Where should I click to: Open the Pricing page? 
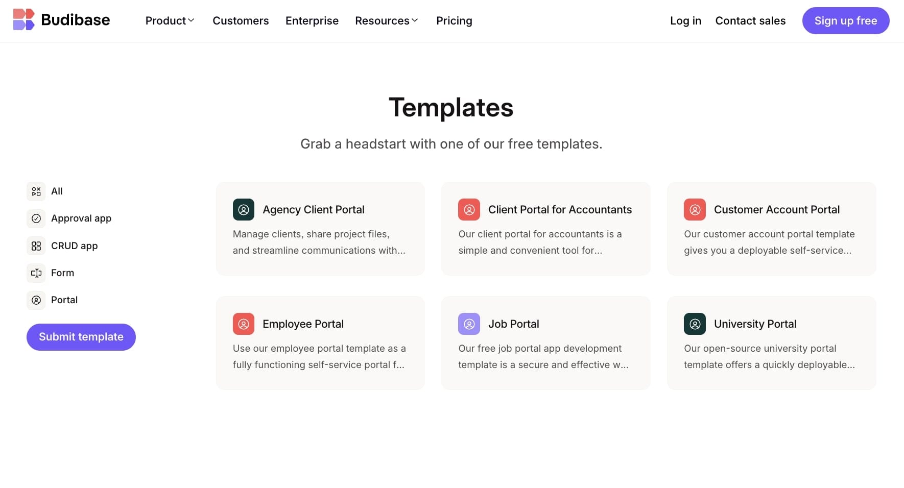click(x=454, y=21)
